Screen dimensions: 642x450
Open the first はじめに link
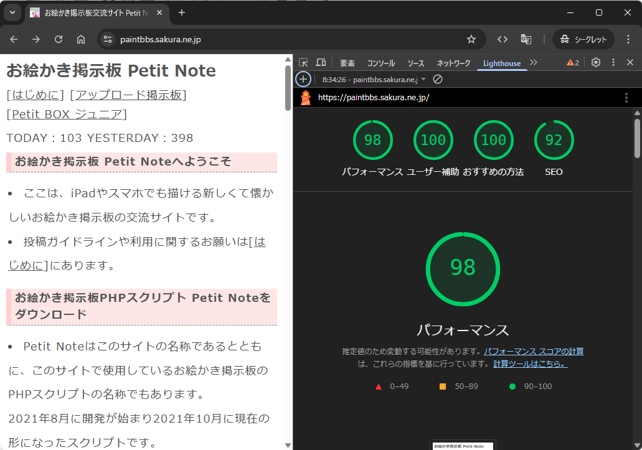pos(35,95)
